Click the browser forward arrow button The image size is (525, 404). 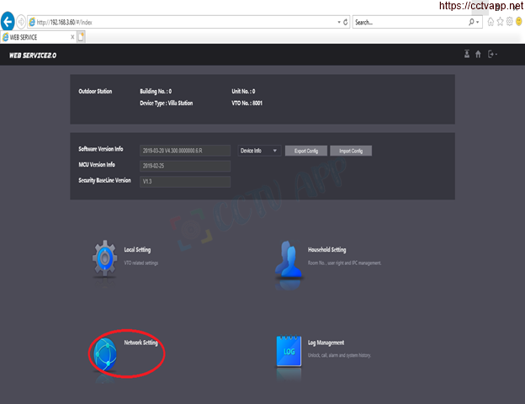point(22,22)
